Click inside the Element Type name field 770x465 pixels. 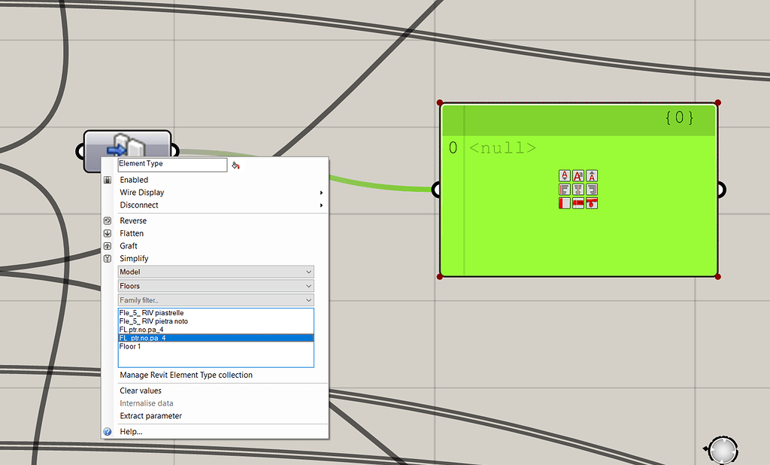[171, 164]
